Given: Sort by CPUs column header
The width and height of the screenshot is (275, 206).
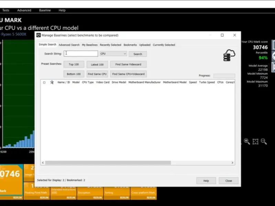Looking at the screenshot, I should [x=220, y=82].
